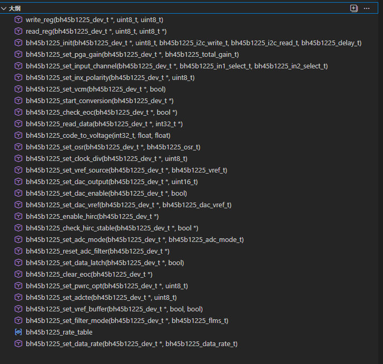383x364 pixels.
Task: Open the outline panel more actions menu
Action: [x=367, y=8]
